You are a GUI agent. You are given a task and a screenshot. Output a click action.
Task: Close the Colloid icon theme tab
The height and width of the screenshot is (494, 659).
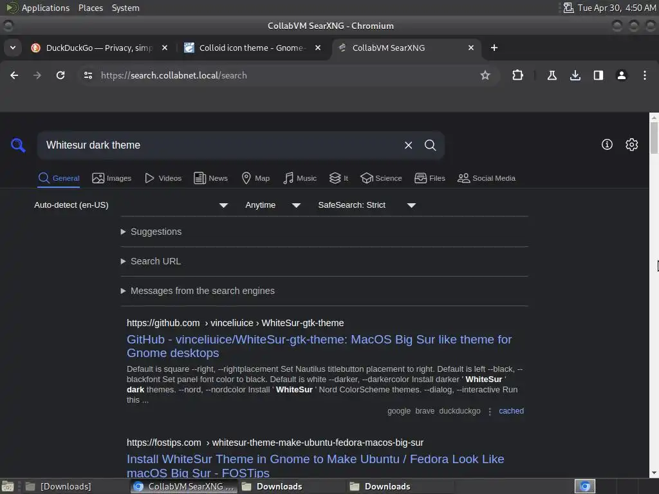pyautogui.click(x=318, y=48)
